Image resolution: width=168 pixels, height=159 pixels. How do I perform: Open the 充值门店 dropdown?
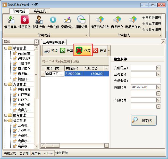[158, 68]
